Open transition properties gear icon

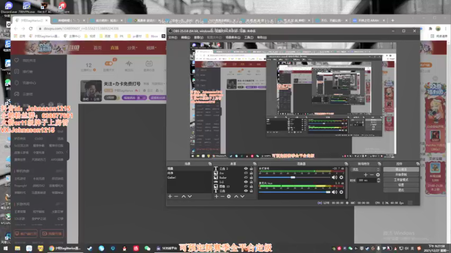(378, 175)
